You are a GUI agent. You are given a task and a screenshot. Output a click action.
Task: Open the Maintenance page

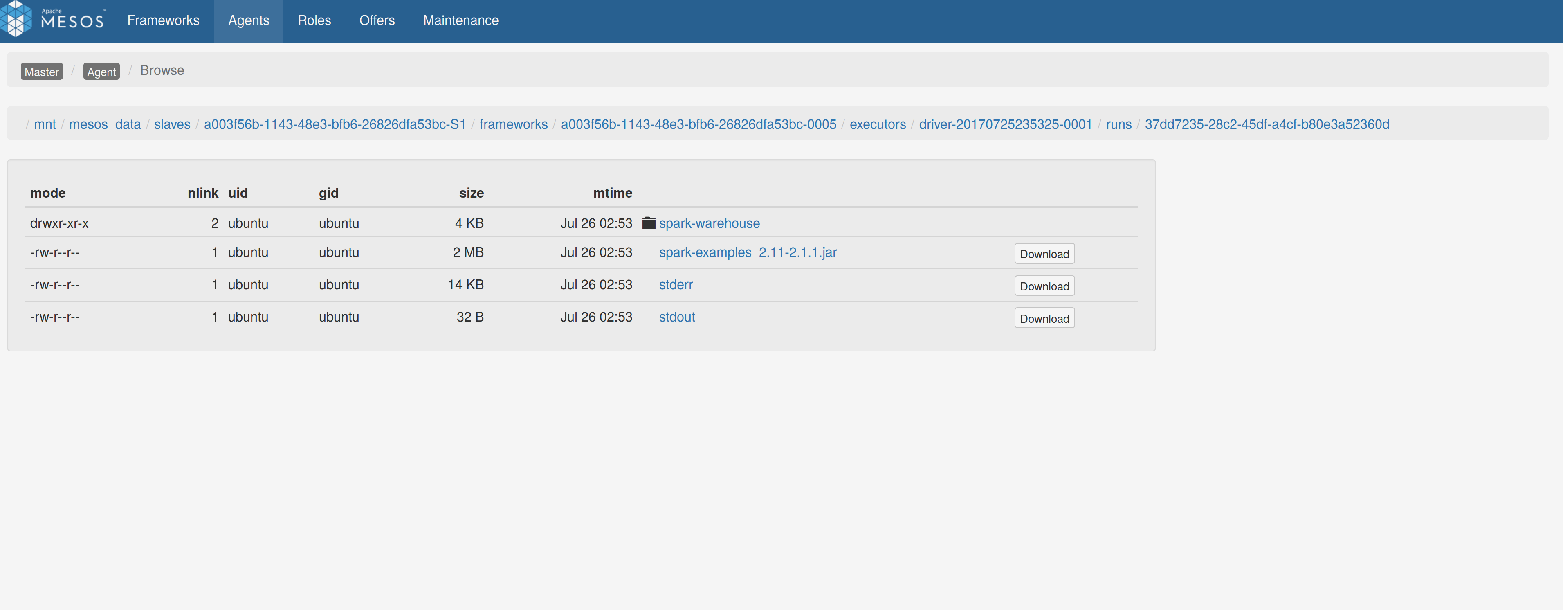point(460,20)
